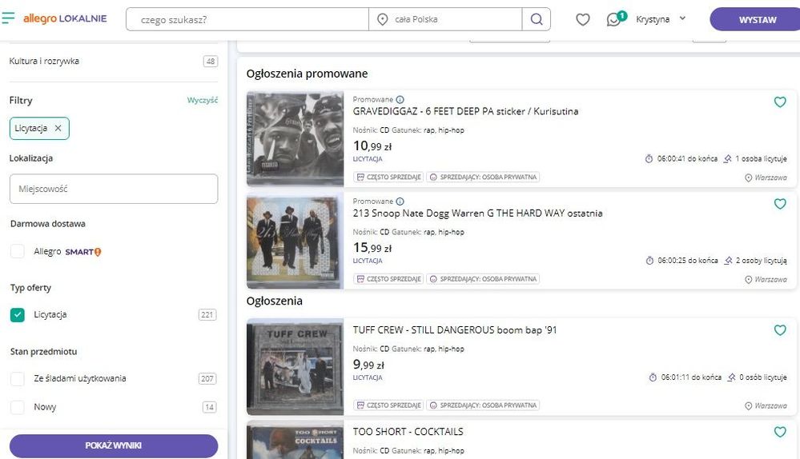Viewport: 800px width, 459px height.
Task: Tick Allegro Smart free delivery checkbox
Action: pyautogui.click(x=18, y=251)
